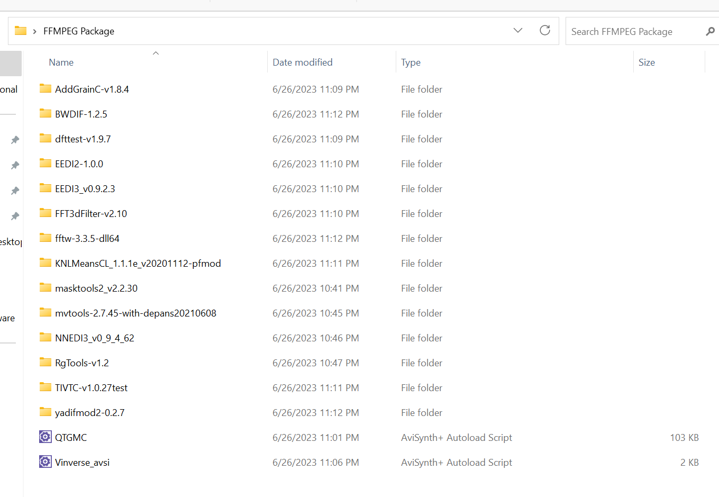Viewport: 719px width, 497px height.
Task: Select the NNEDI3_v0_9_4_62 name
Action: pos(95,338)
